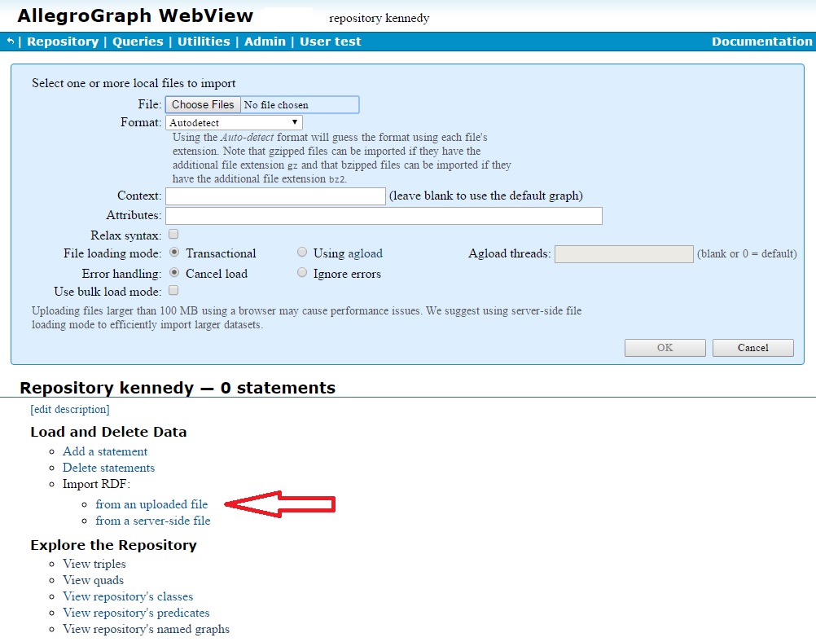Screen dimensions: 816x642
Task: Tick the Use bulk load mode checkbox
Action: [173, 291]
